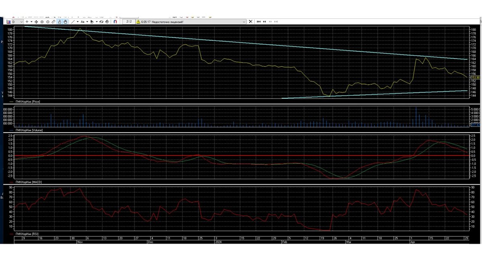This screenshot has height=271, width=482.
Task: Select the crosshair cursor tool
Action: pos(27,22)
